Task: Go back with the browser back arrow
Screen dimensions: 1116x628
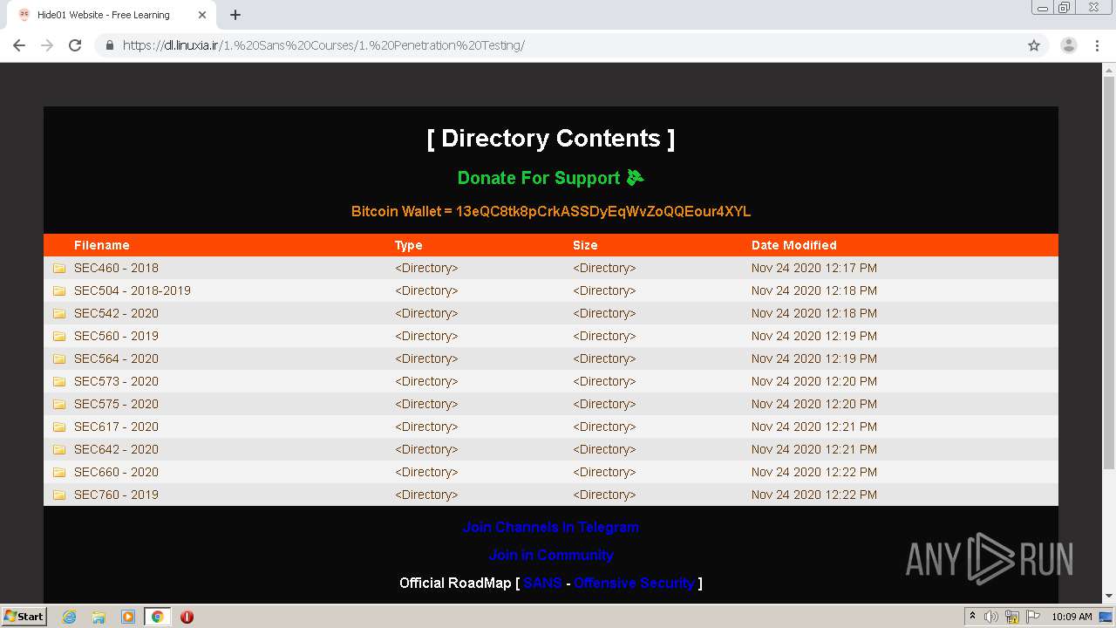Action: click(x=19, y=45)
